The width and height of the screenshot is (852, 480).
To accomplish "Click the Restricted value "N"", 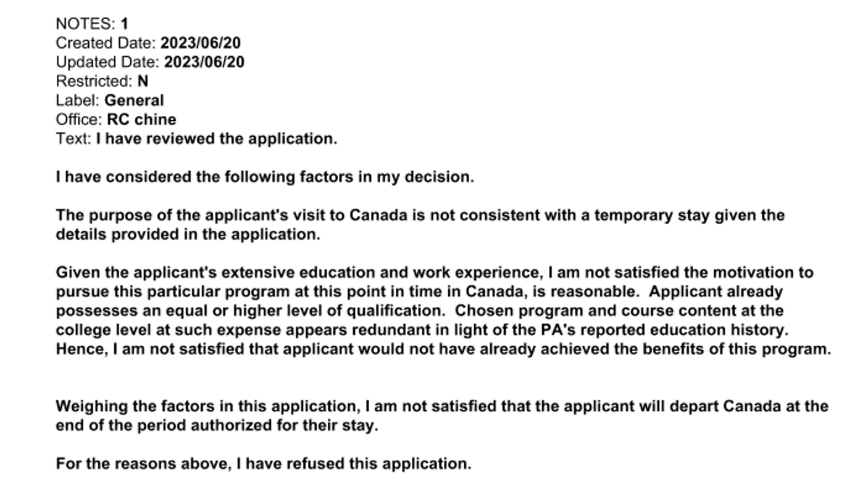I will 143,81.
